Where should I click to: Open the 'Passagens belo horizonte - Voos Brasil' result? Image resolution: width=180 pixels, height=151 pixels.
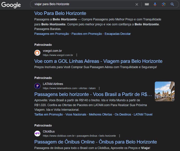tap(93, 94)
